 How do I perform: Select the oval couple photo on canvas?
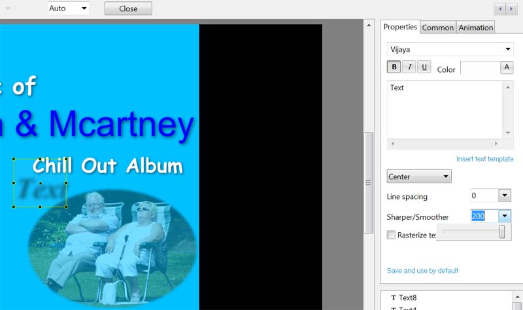pyautogui.click(x=112, y=247)
